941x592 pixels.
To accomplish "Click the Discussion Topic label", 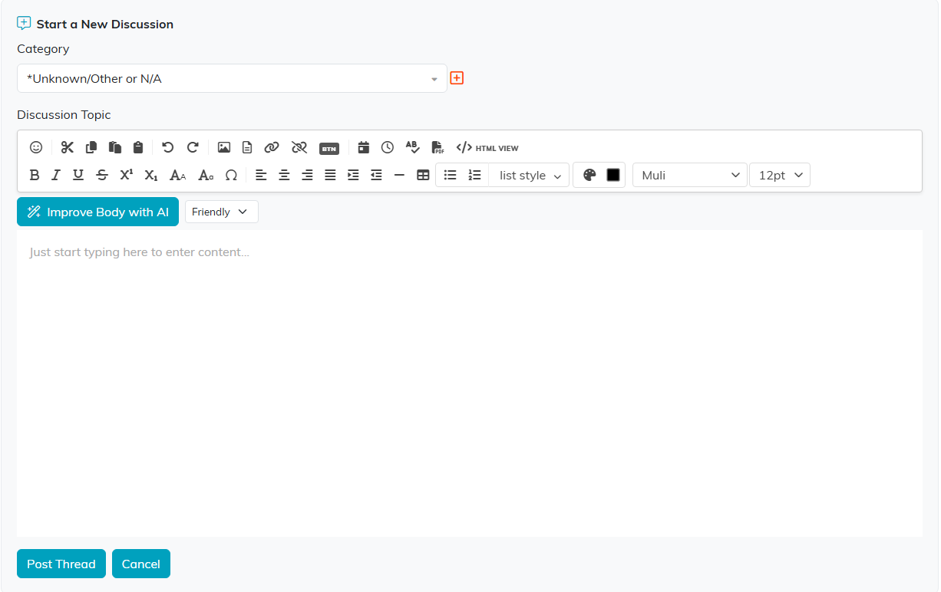I will (64, 114).
